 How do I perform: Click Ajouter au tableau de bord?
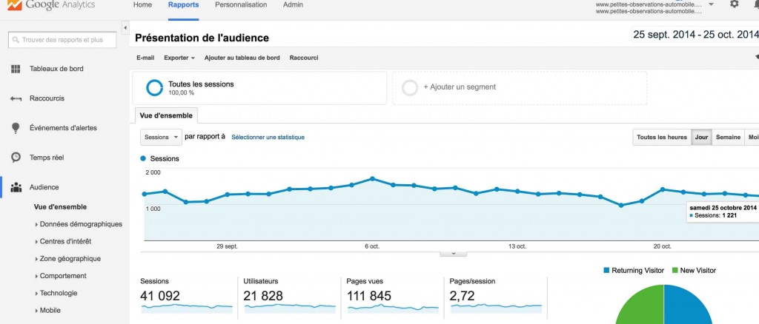242,58
